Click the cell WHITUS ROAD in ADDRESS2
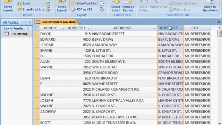222x125 pixels. click(124, 67)
